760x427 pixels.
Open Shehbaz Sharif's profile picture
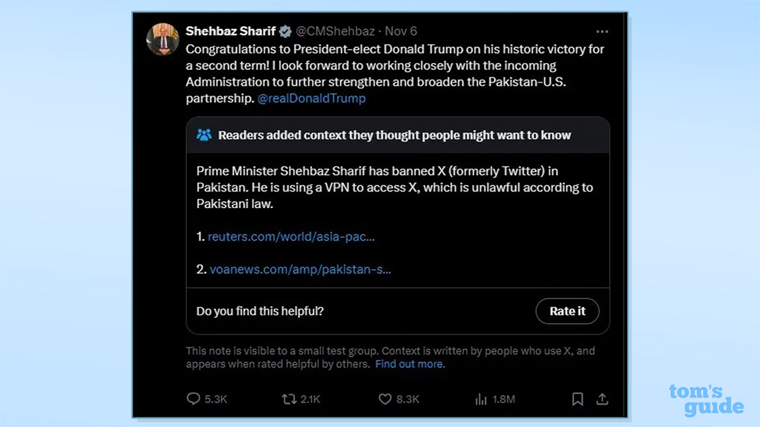pyautogui.click(x=163, y=39)
